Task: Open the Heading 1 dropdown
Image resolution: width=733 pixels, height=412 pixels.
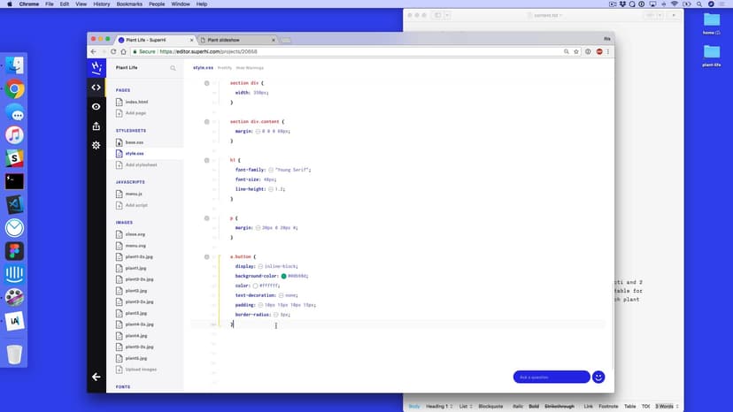Action: pyautogui.click(x=440, y=406)
